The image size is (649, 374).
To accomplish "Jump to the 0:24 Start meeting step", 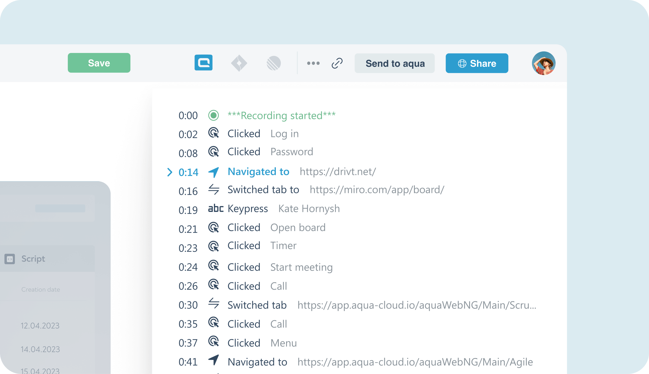I will coord(301,267).
